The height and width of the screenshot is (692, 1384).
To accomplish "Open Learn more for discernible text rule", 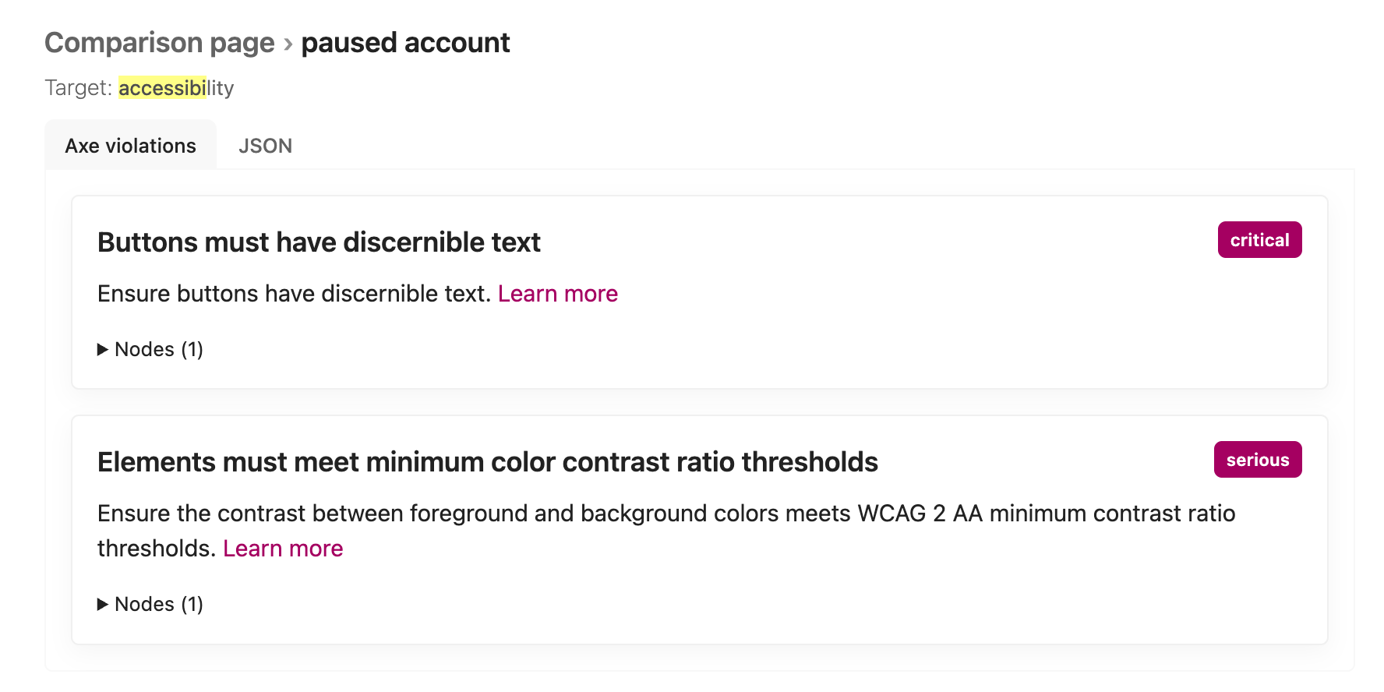I will click(x=557, y=294).
